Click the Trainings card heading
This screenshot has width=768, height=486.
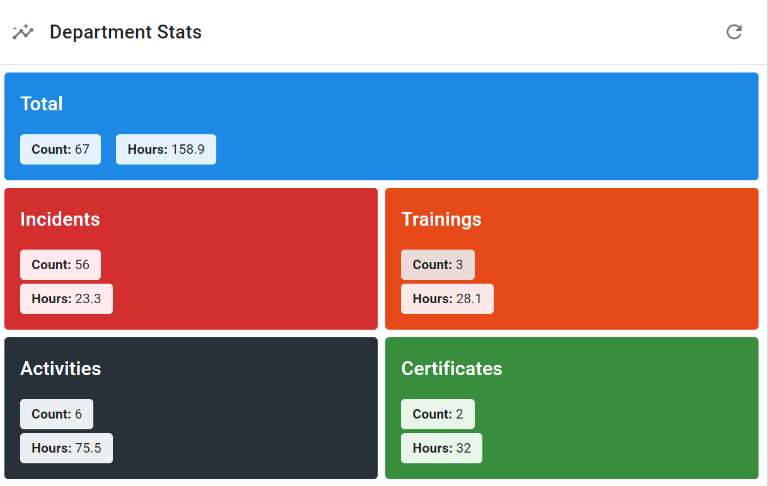[441, 219]
